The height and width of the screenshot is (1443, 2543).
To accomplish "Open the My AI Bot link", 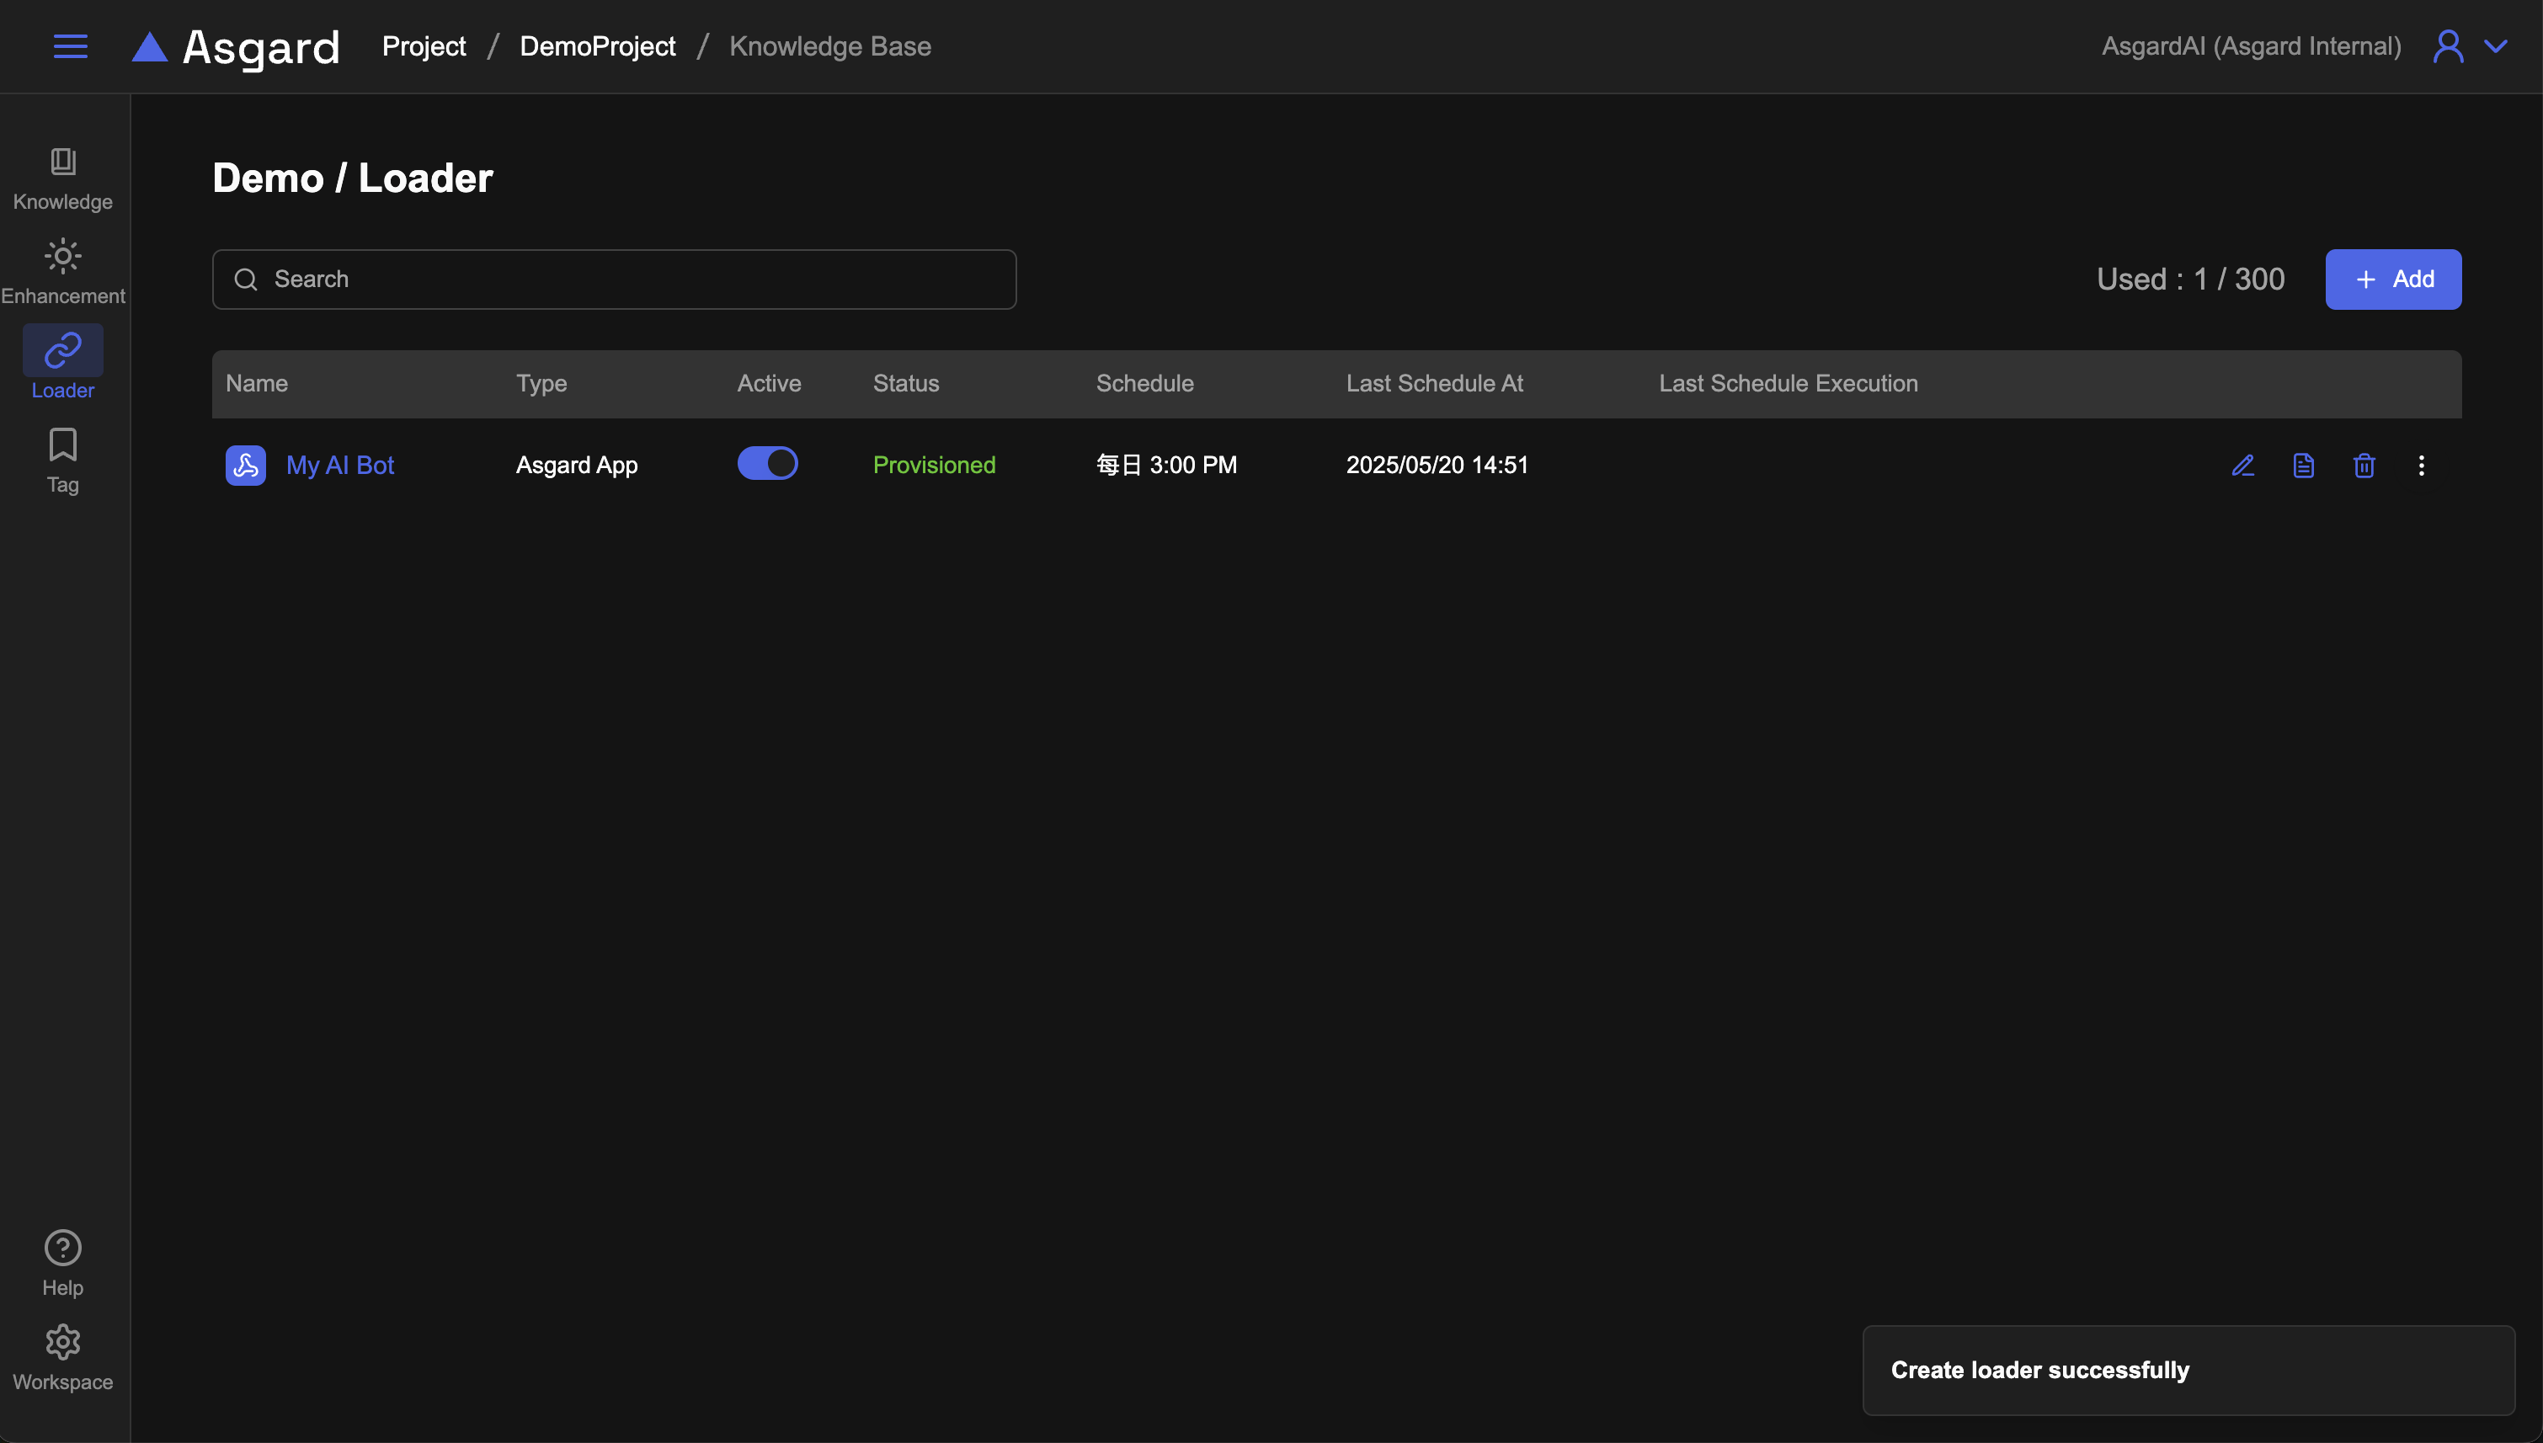I will 340,465.
